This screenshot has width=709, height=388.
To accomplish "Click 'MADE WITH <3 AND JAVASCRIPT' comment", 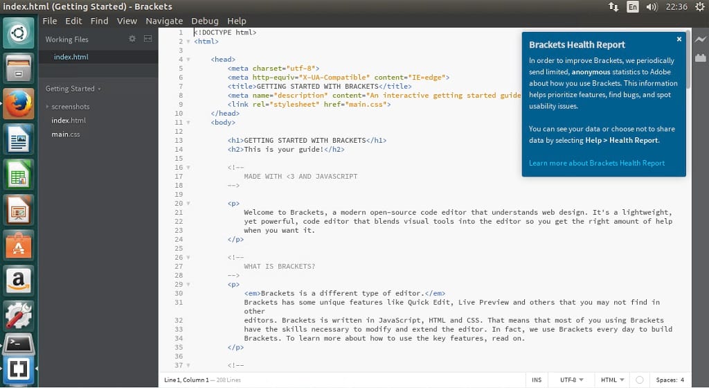I will tap(300, 177).
